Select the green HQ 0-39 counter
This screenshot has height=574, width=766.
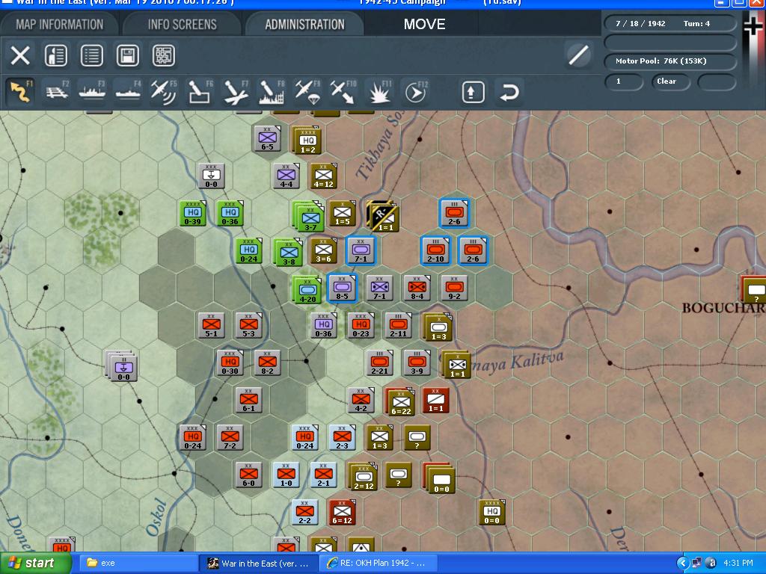(192, 213)
